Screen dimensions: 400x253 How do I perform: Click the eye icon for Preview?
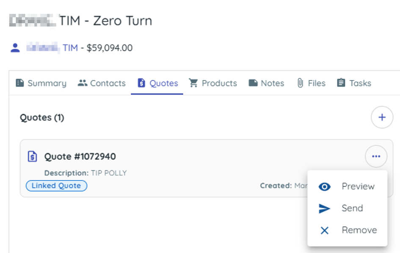tap(325, 186)
